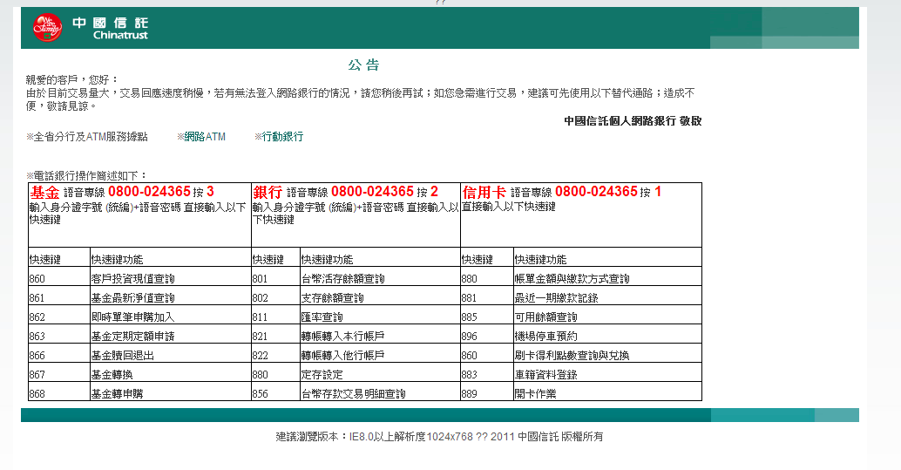
Task: Click the 開卡作業 table cell
Action: (x=535, y=394)
